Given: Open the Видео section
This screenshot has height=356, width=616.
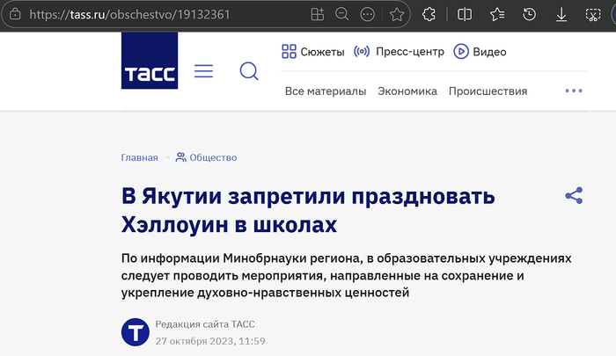Looking at the screenshot, I should tap(480, 52).
